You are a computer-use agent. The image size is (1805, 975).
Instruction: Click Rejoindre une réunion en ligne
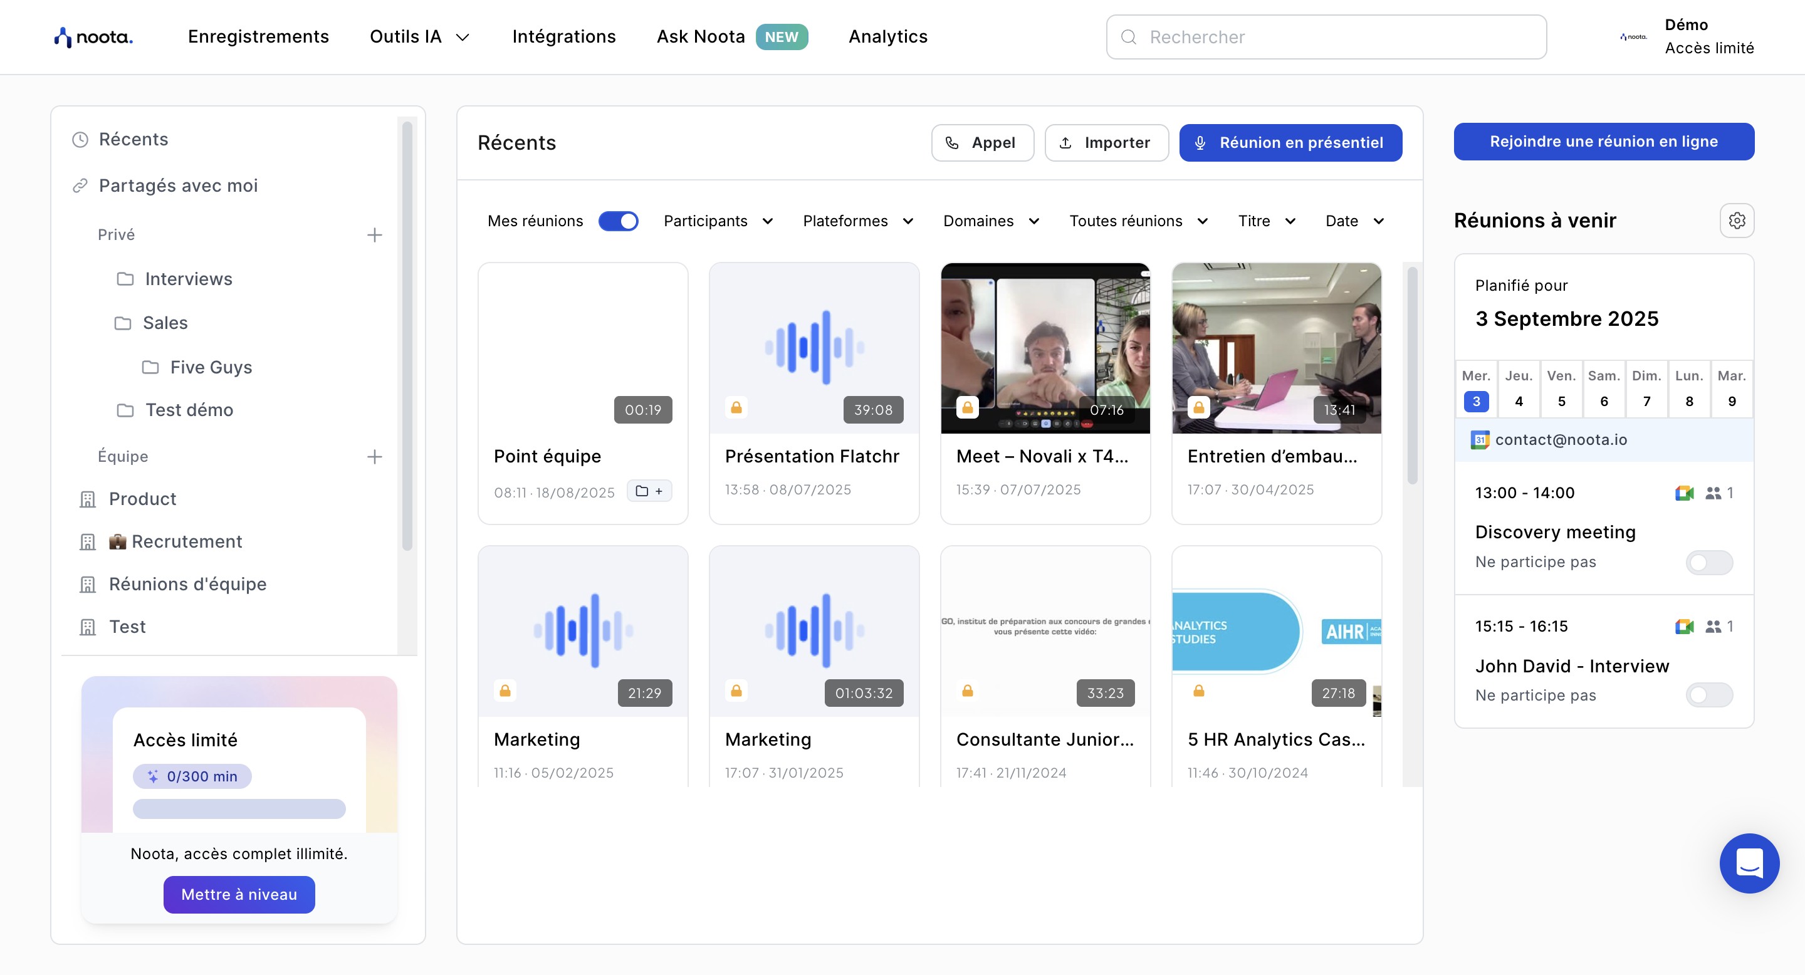[1603, 142]
